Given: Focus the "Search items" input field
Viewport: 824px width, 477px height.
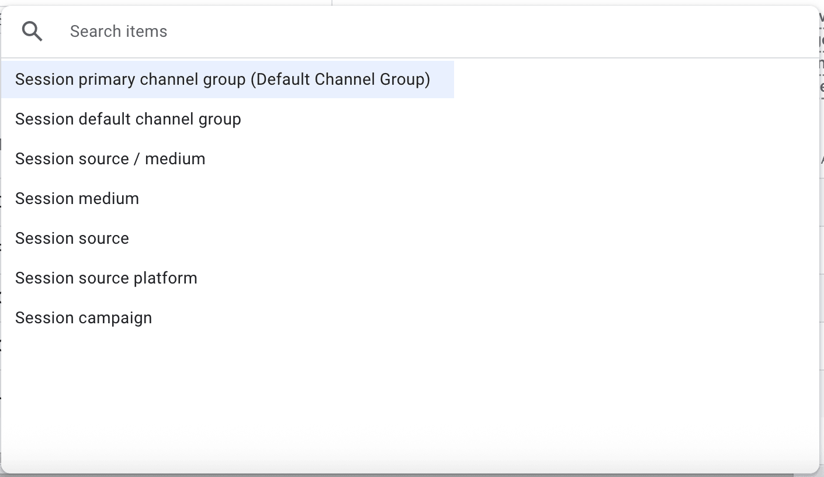Looking at the screenshot, I should (x=409, y=32).
